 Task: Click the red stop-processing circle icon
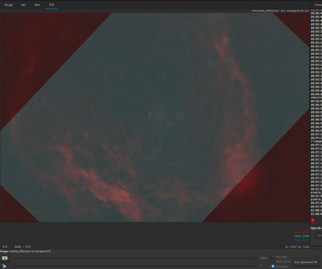tap(313, 221)
